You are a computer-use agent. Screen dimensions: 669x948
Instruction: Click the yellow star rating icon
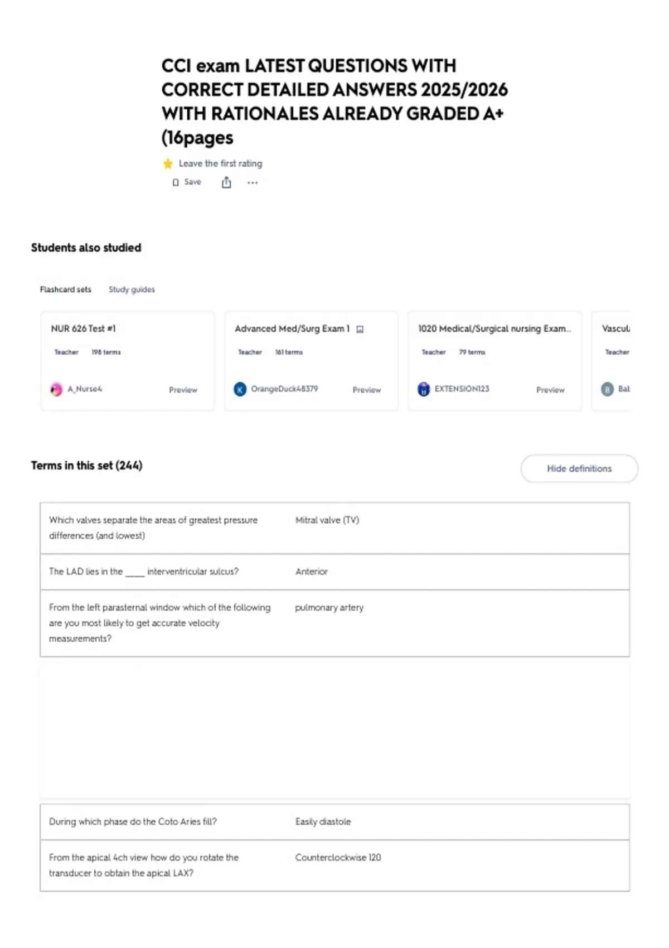[168, 163]
